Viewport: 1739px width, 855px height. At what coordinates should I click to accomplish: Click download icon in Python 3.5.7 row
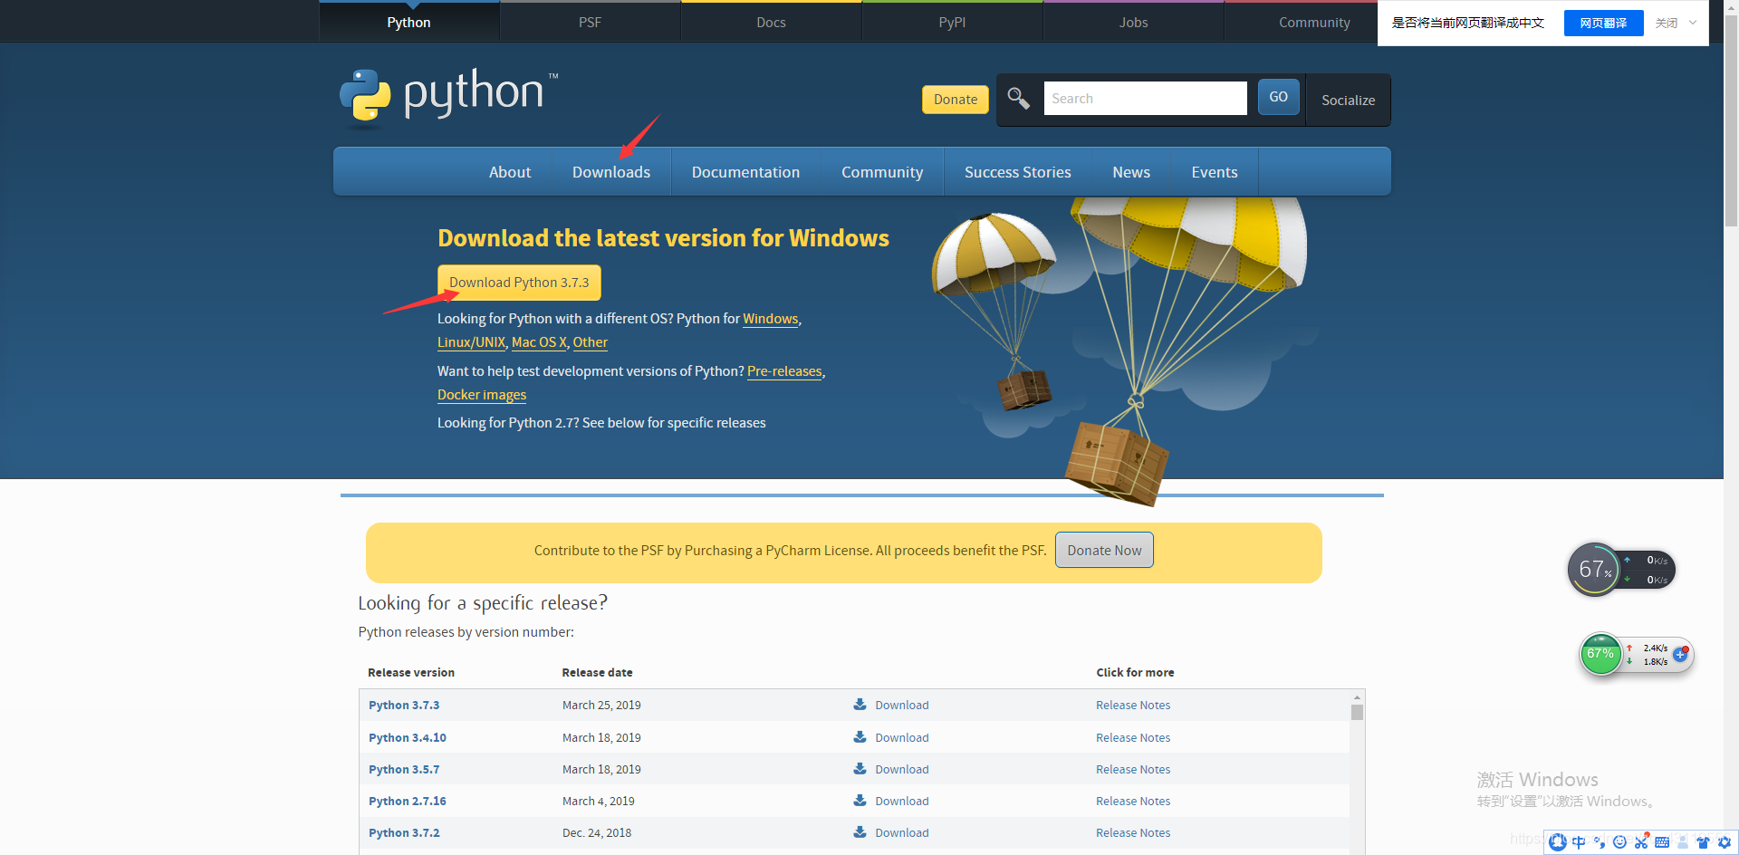point(860,768)
